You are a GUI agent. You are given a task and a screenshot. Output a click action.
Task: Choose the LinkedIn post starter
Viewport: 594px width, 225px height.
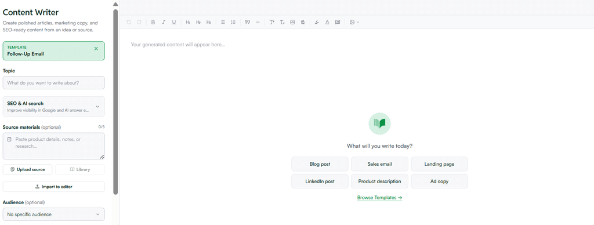click(x=320, y=182)
